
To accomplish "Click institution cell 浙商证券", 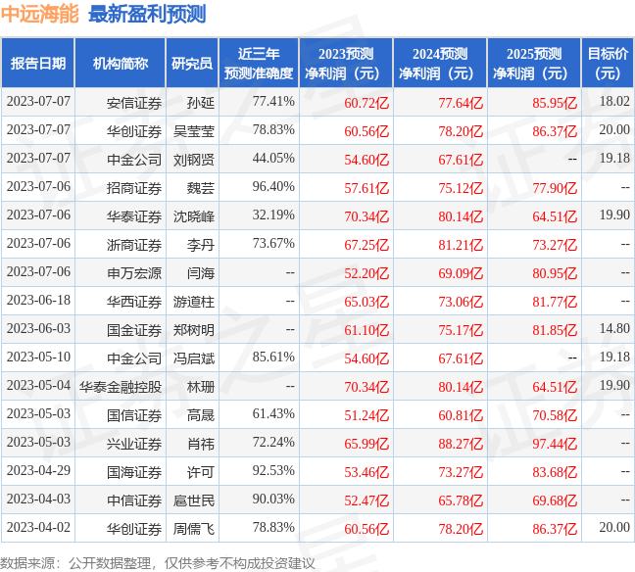I will click(134, 245).
